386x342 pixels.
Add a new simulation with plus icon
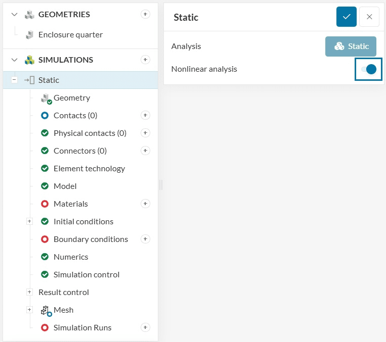[145, 60]
